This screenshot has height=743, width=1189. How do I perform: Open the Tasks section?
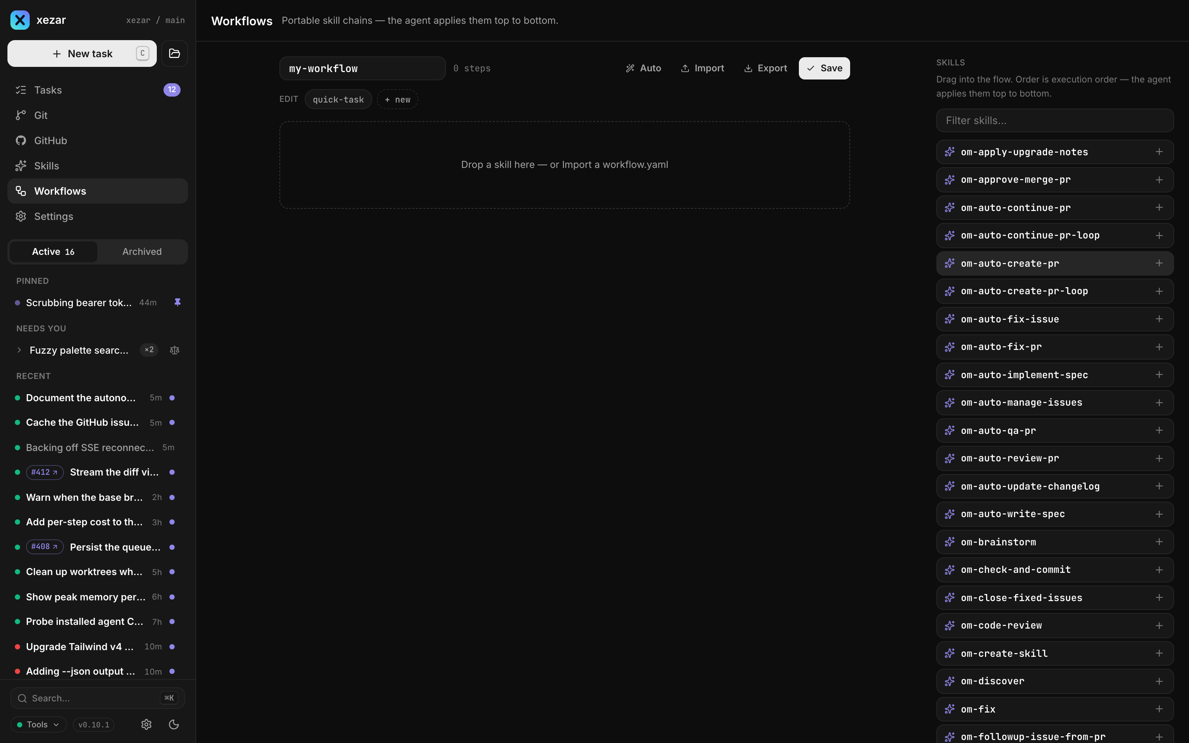point(97,90)
